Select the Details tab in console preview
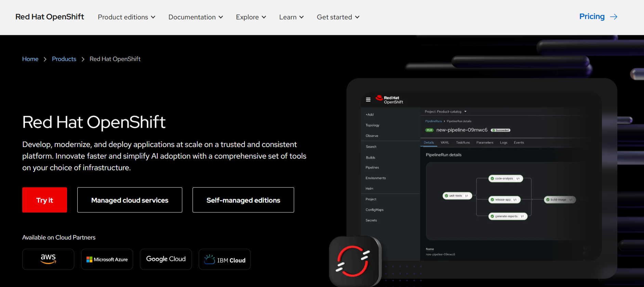644x287 pixels. [429, 143]
